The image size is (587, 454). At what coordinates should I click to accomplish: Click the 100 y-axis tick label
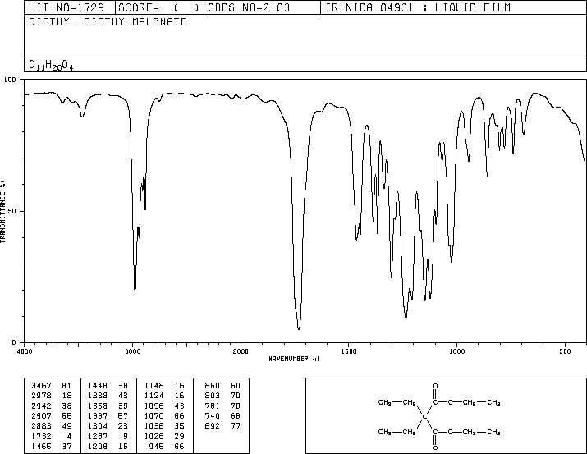click(x=10, y=80)
